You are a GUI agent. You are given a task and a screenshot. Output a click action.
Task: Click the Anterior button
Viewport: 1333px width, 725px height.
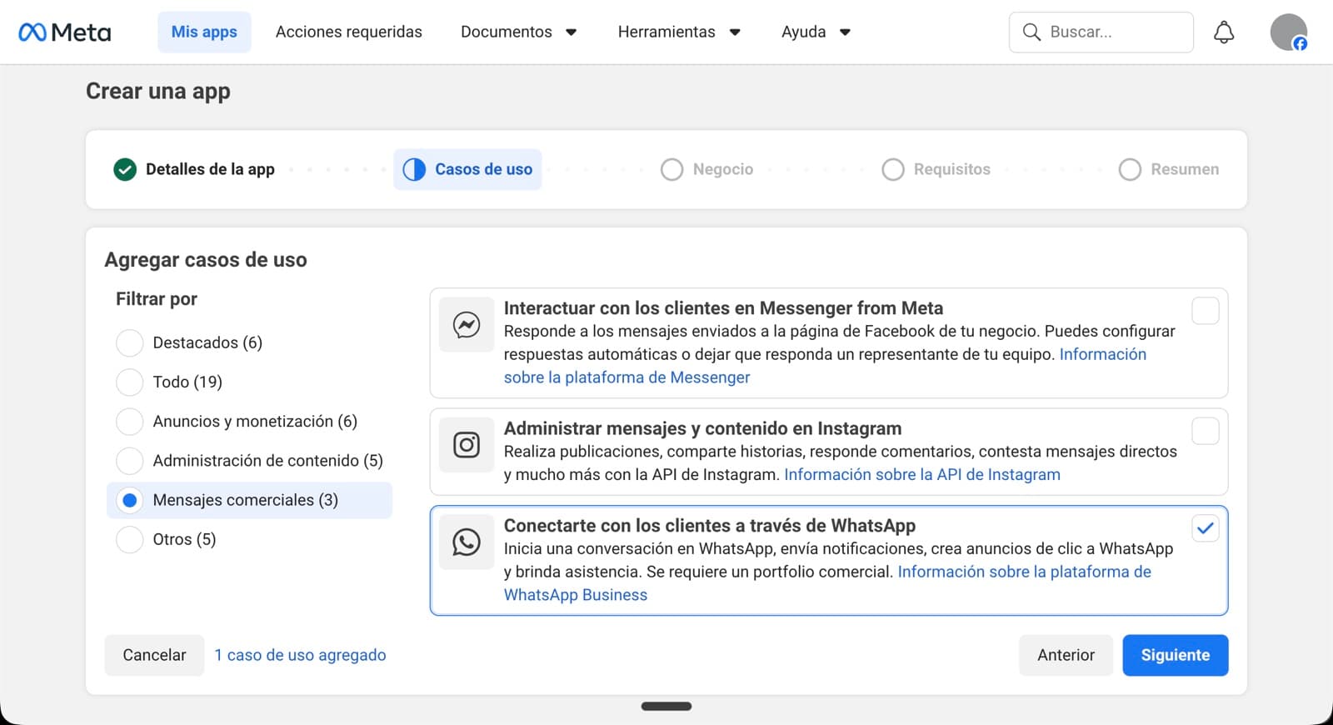click(x=1066, y=655)
